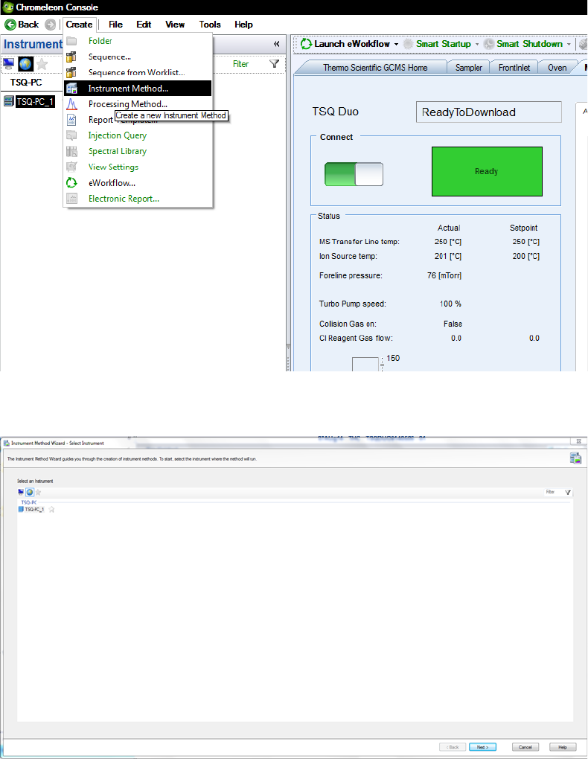Click the green Ready status button
This screenshot has height=759, width=588.
click(487, 171)
